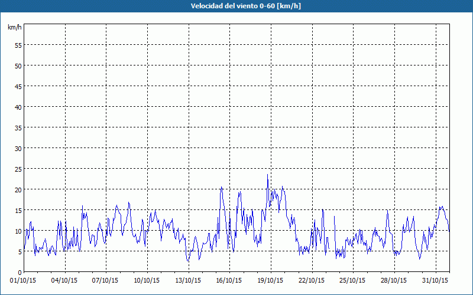Image resolution: width=473 pixels, height=295 pixels.
Task: Click the y-axis value '10'
Action: [x=18, y=231]
